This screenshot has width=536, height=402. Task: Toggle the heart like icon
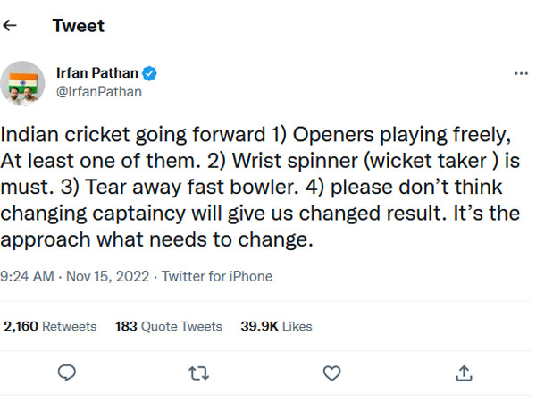click(331, 373)
